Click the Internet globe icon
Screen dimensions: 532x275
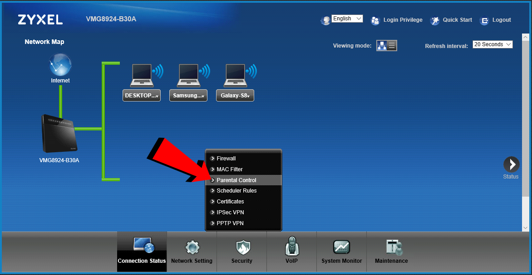[60, 64]
